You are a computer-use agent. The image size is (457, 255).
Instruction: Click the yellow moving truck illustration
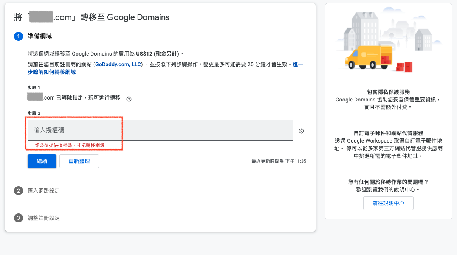pos(369,58)
